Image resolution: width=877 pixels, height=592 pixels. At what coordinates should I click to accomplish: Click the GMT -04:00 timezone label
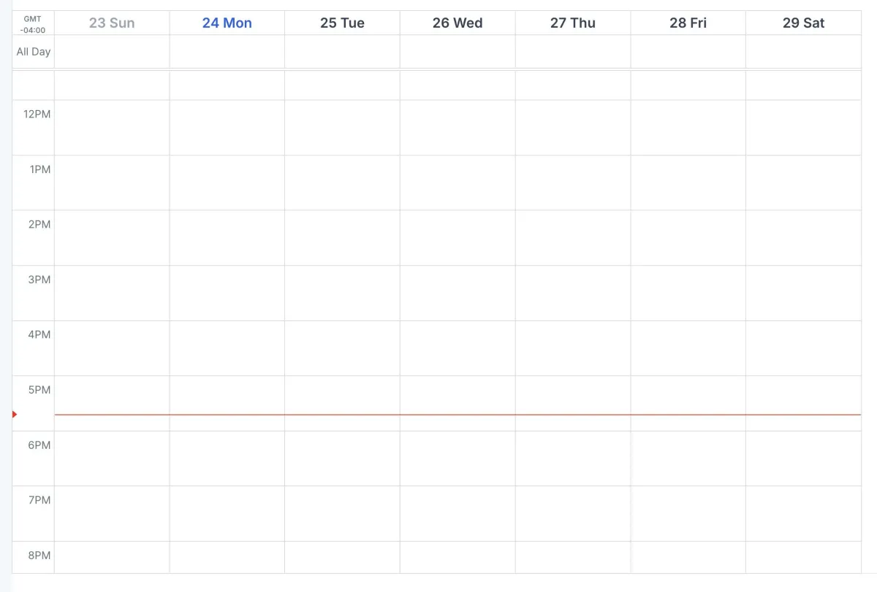tap(33, 24)
